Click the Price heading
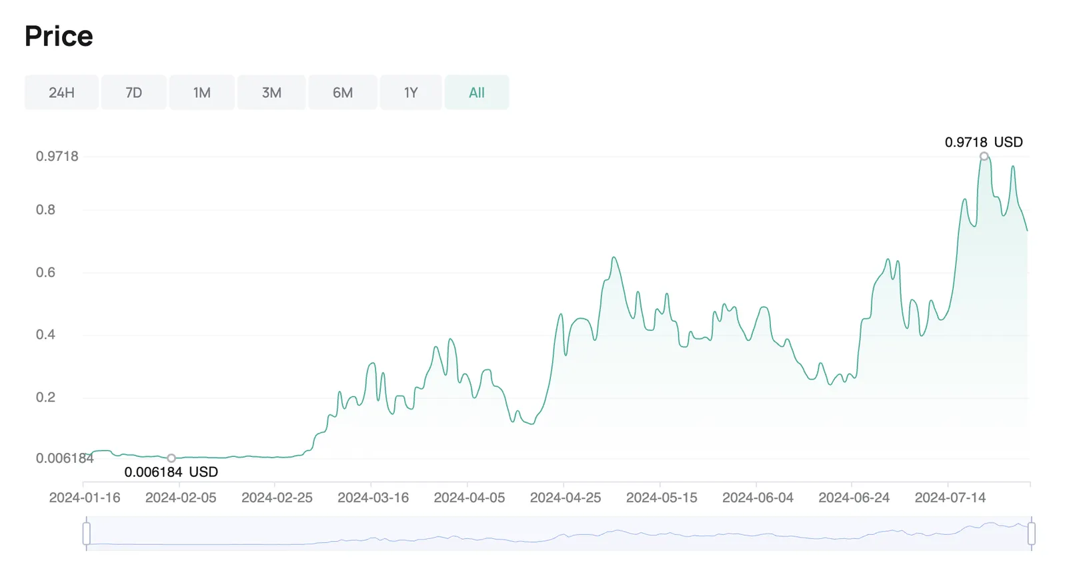Screen dimensions: 1067x583 tap(59, 36)
